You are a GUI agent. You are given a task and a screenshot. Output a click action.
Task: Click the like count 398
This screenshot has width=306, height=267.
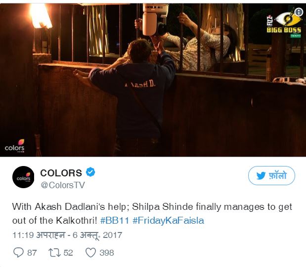(107, 253)
